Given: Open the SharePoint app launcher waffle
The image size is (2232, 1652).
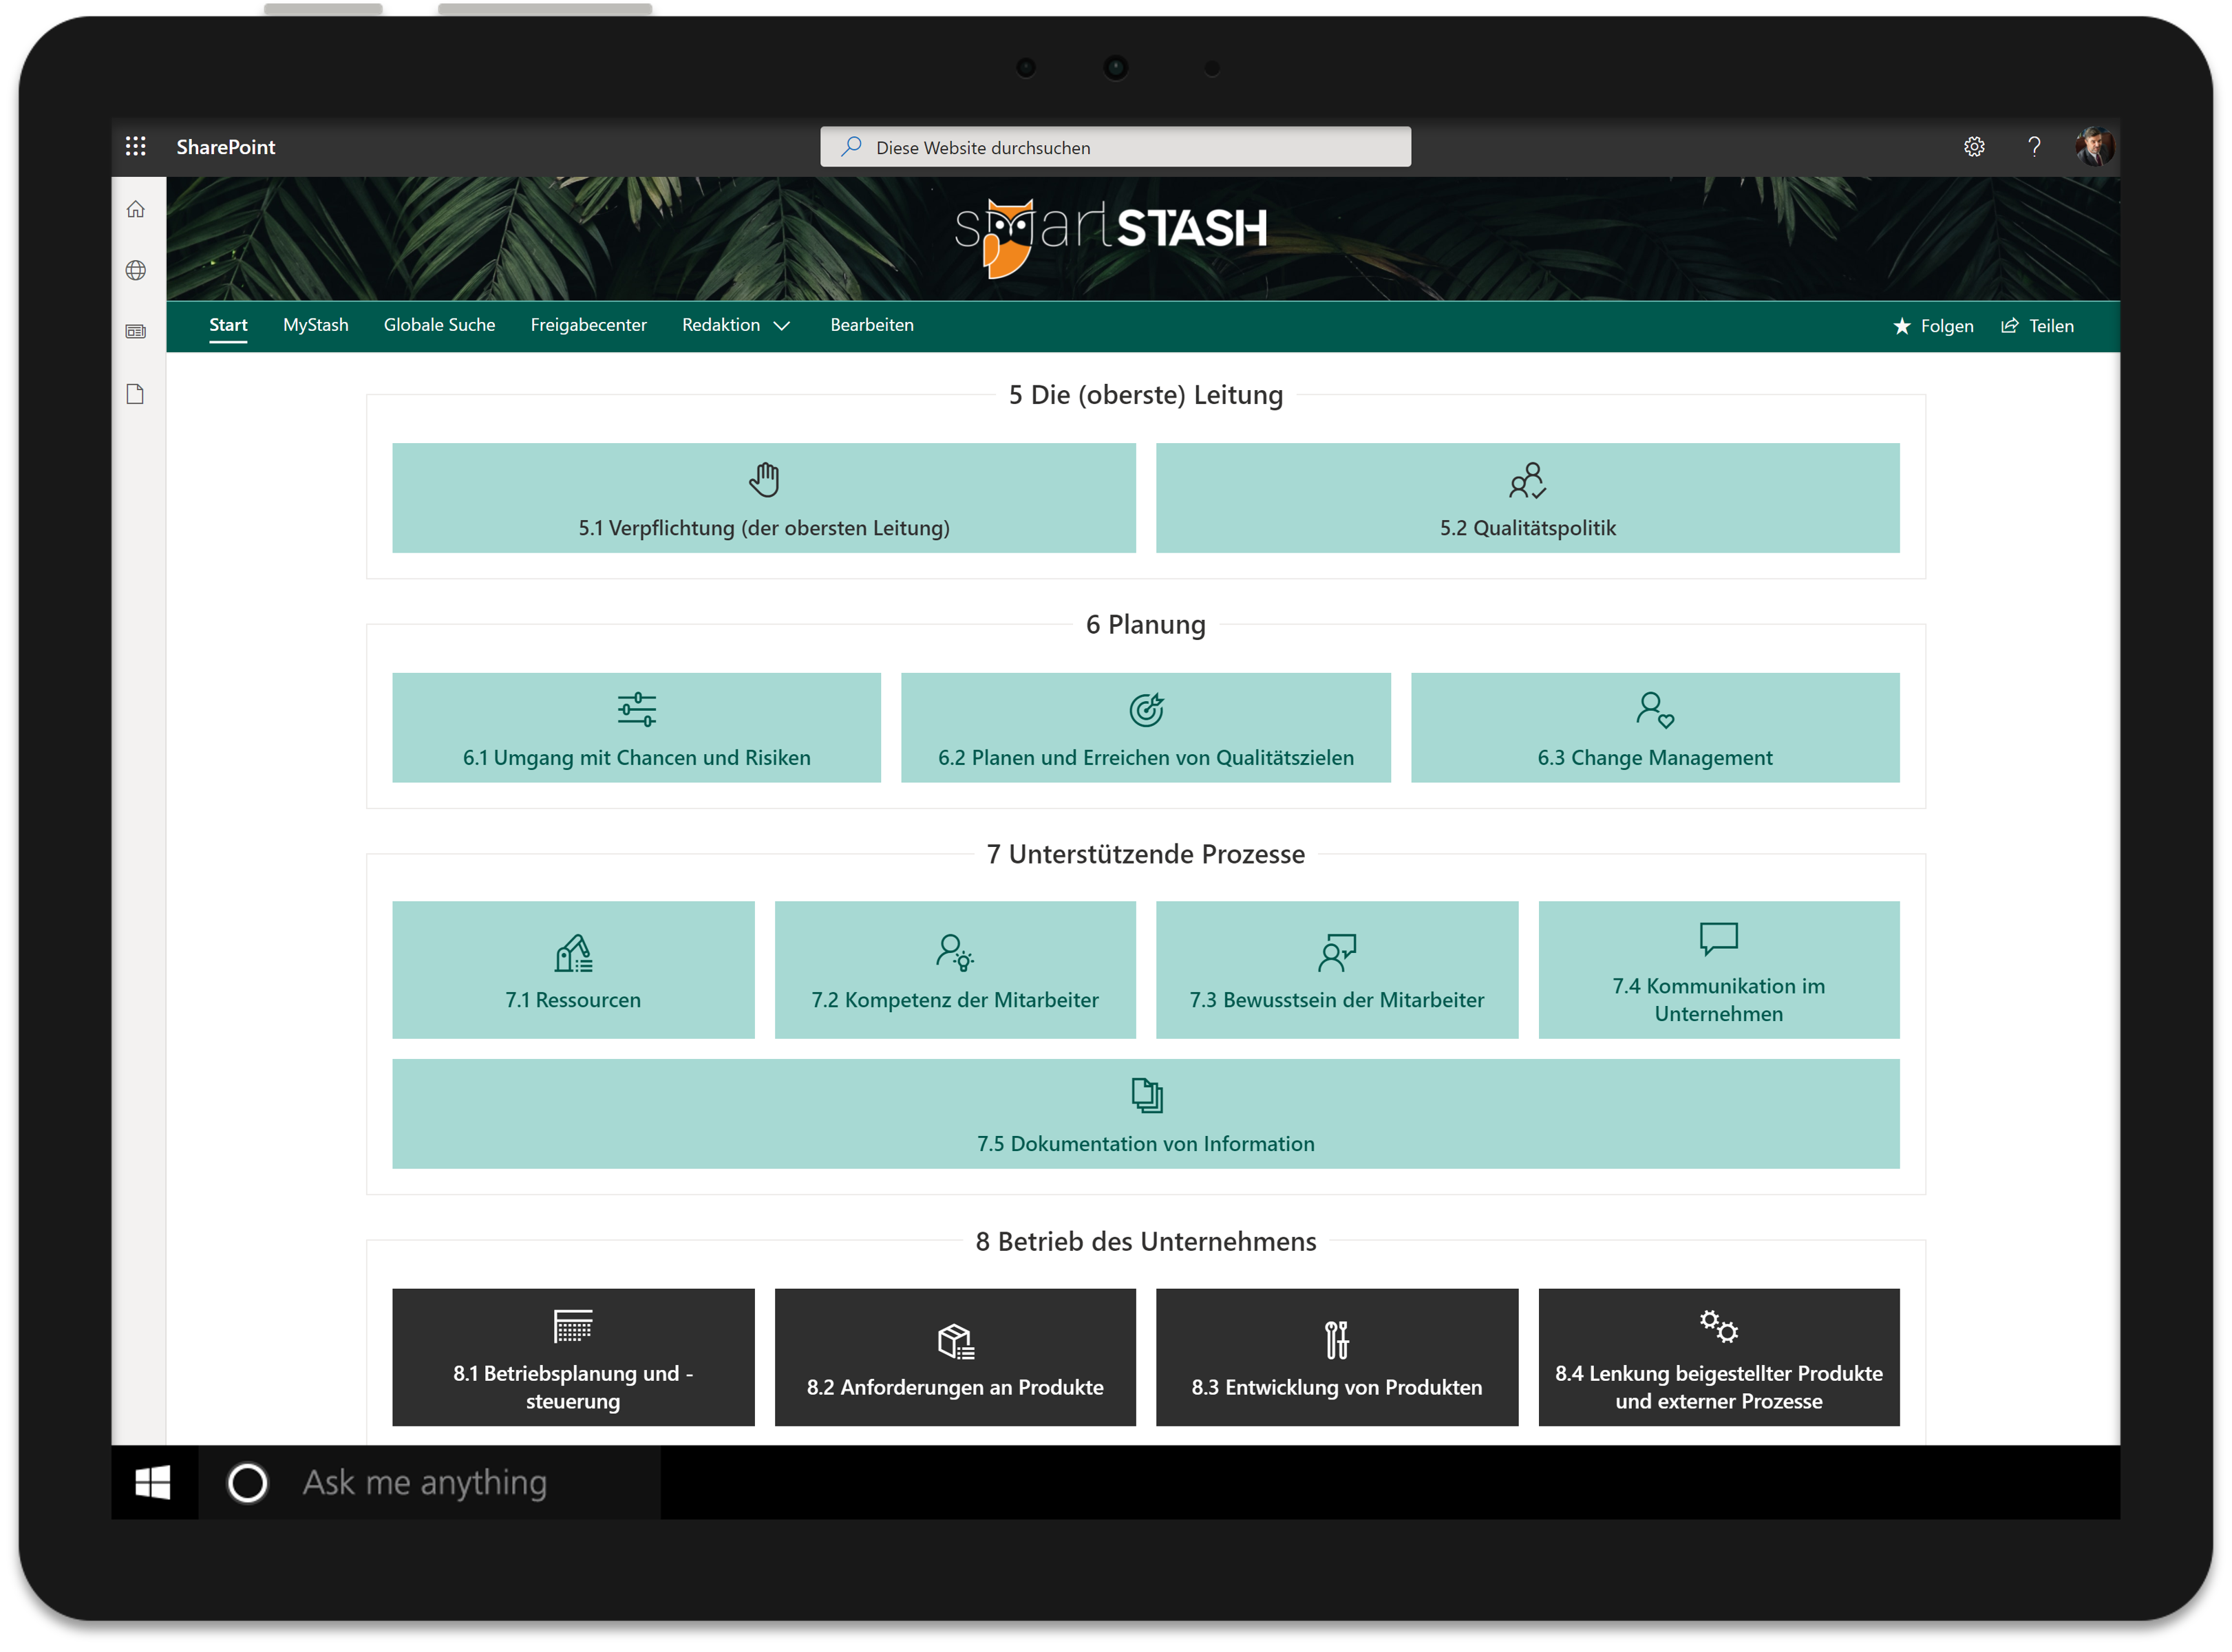Looking at the screenshot, I should tap(136, 147).
